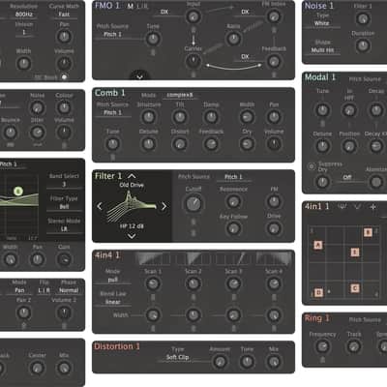
Task: Select the green EQ band node
Action: point(18,192)
